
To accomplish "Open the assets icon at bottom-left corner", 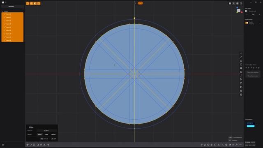I will tap(3, 145).
